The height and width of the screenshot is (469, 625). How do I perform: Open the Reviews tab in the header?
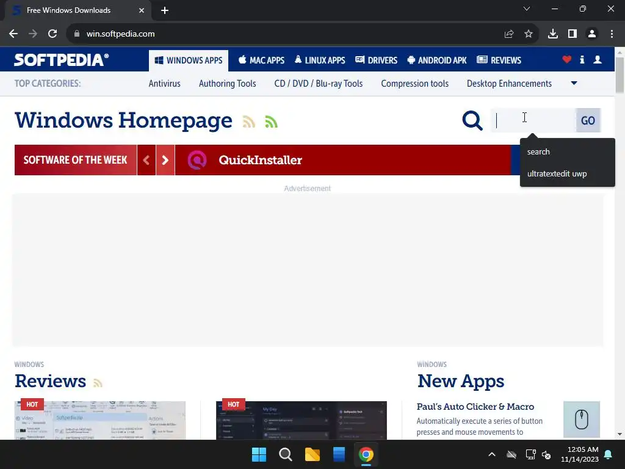point(499,60)
